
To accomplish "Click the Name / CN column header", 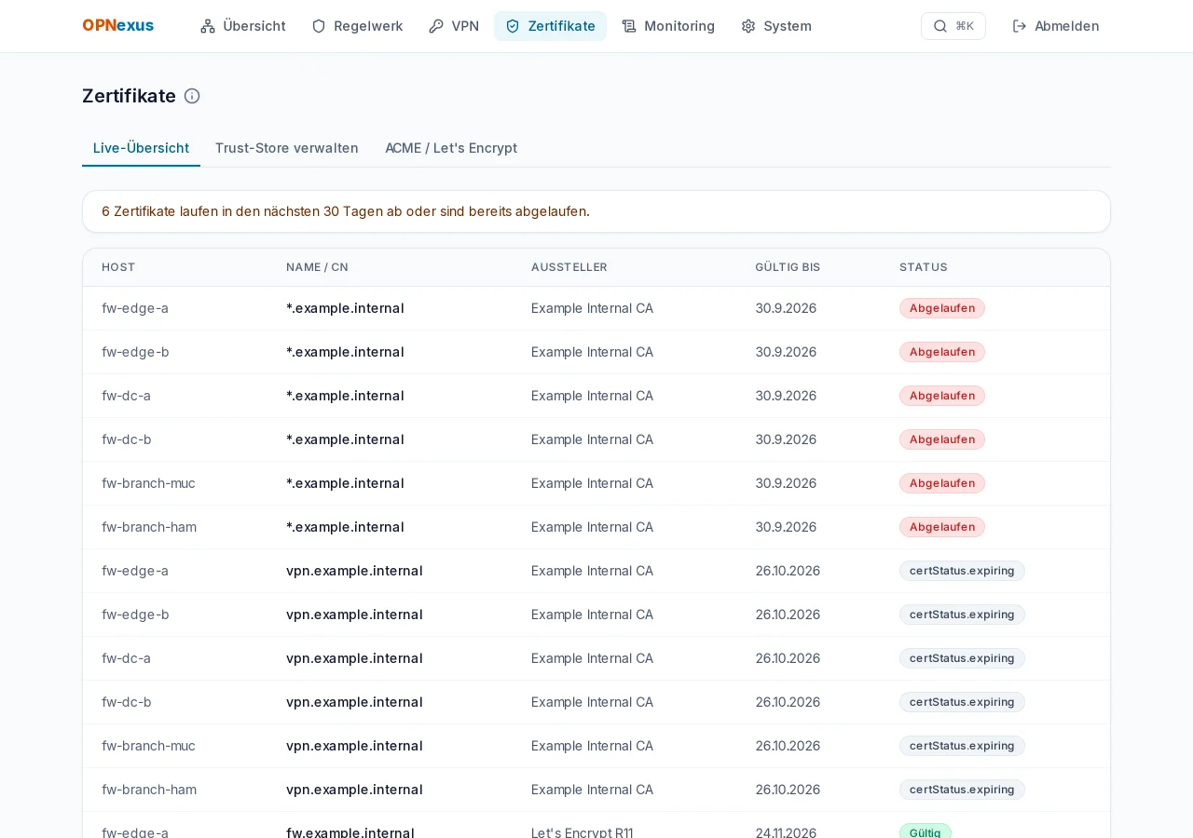I will [317, 267].
